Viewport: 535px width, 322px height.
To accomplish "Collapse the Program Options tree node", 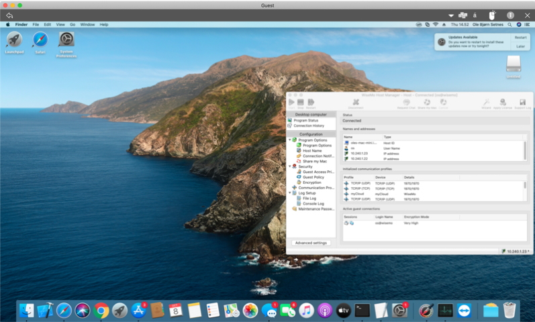I will click(x=290, y=140).
